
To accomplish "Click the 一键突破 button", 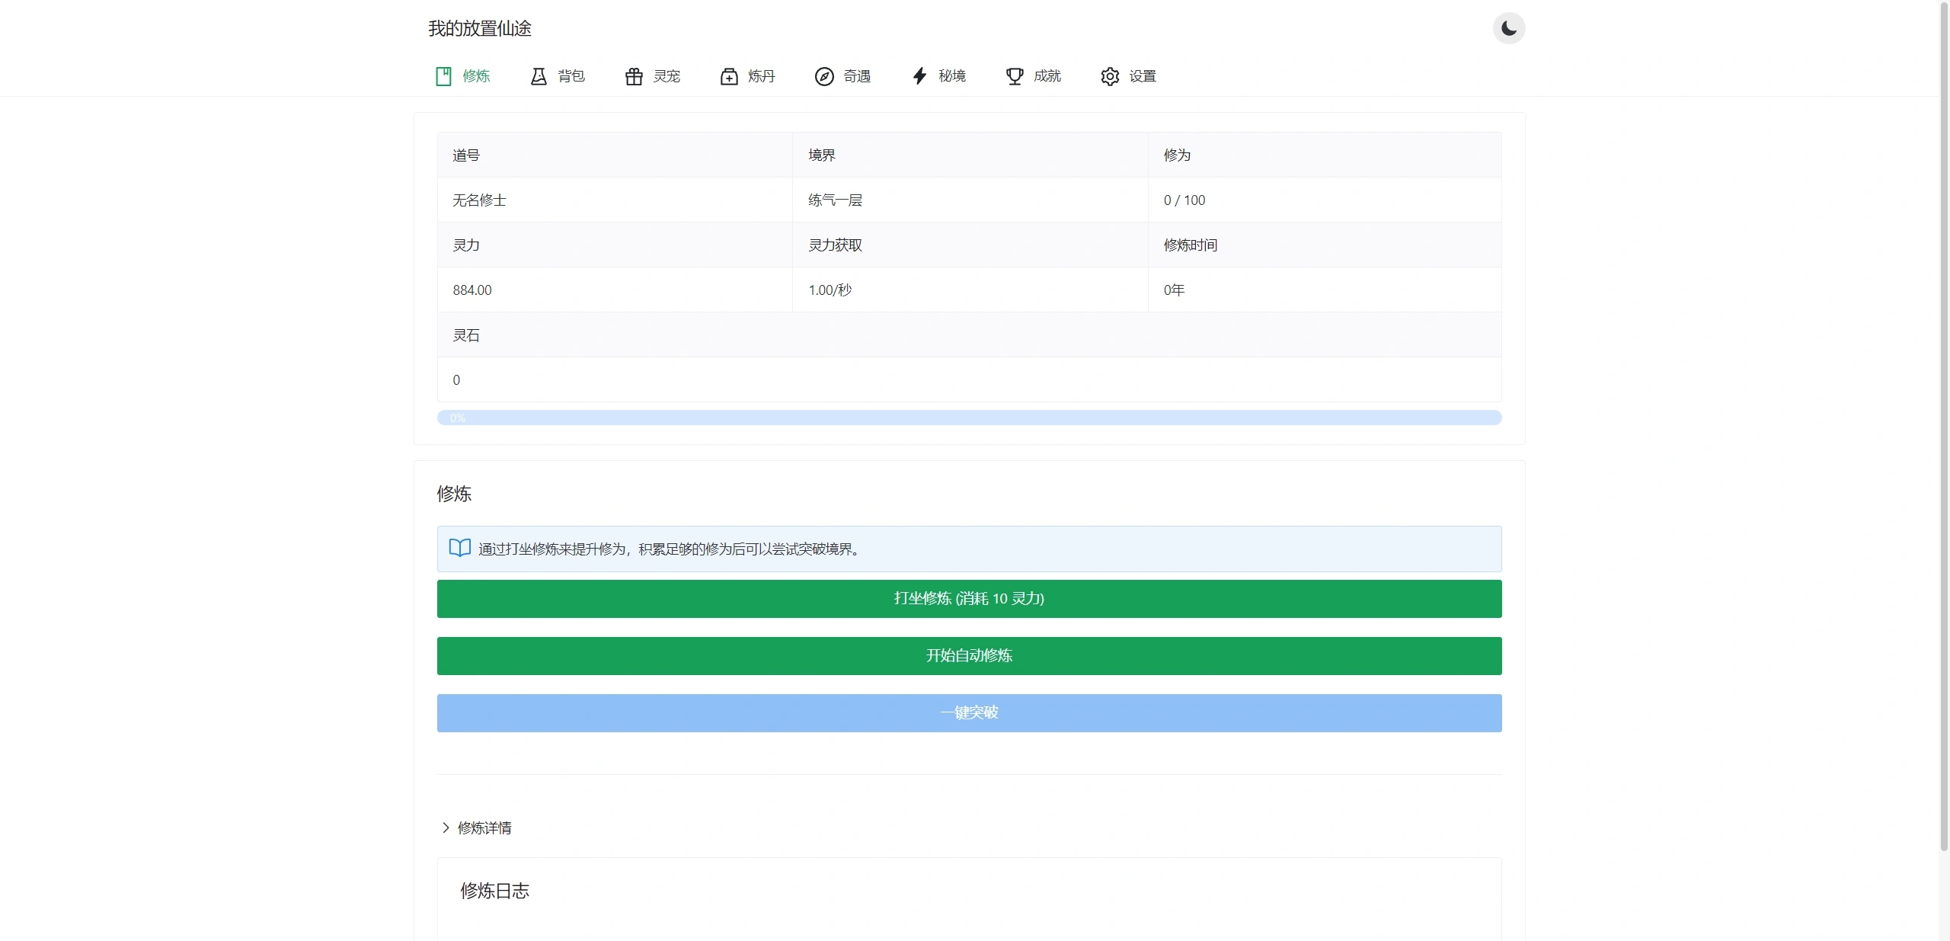I will tap(969, 713).
